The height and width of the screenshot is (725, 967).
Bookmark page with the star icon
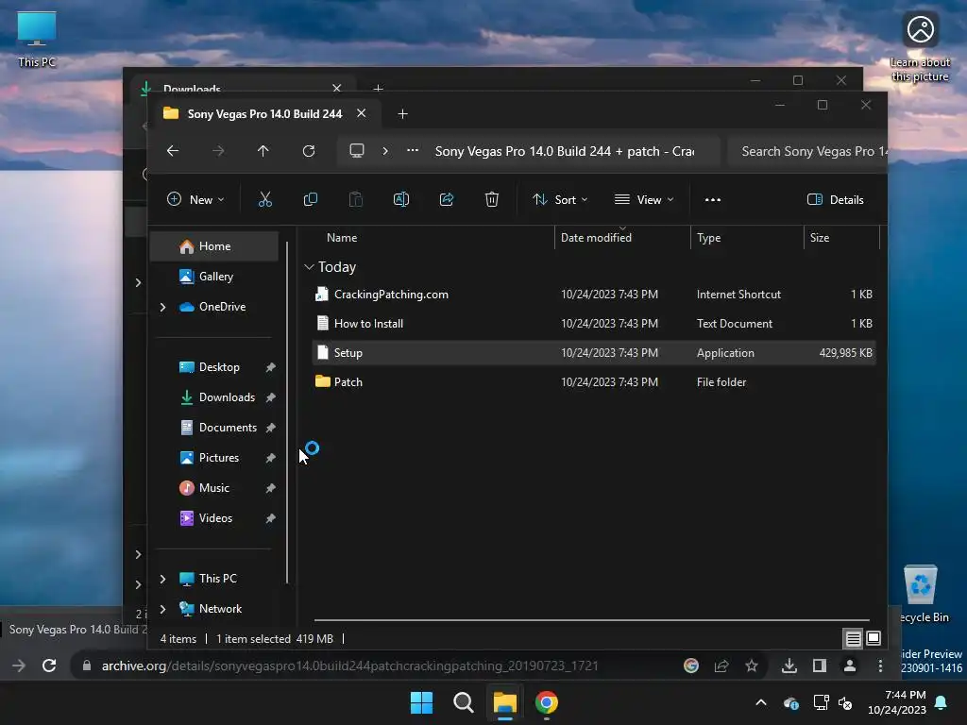[x=751, y=666]
